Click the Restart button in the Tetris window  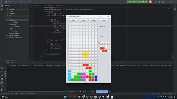tap(93, 20)
